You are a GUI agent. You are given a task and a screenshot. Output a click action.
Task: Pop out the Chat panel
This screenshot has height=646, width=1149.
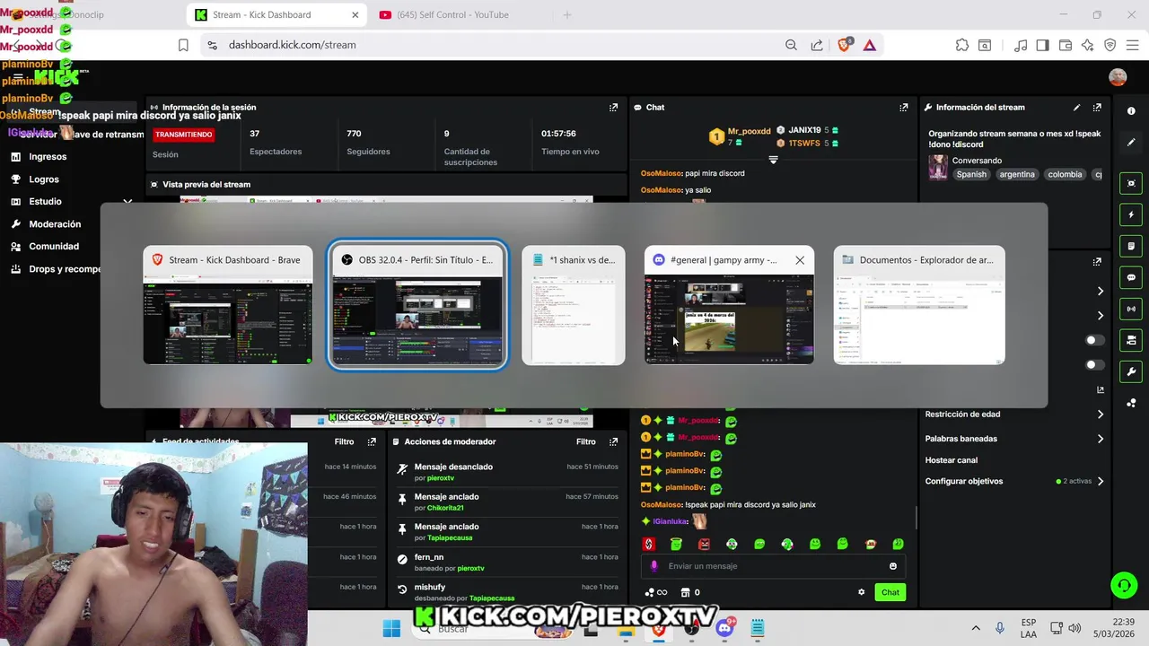tap(904, 107)
